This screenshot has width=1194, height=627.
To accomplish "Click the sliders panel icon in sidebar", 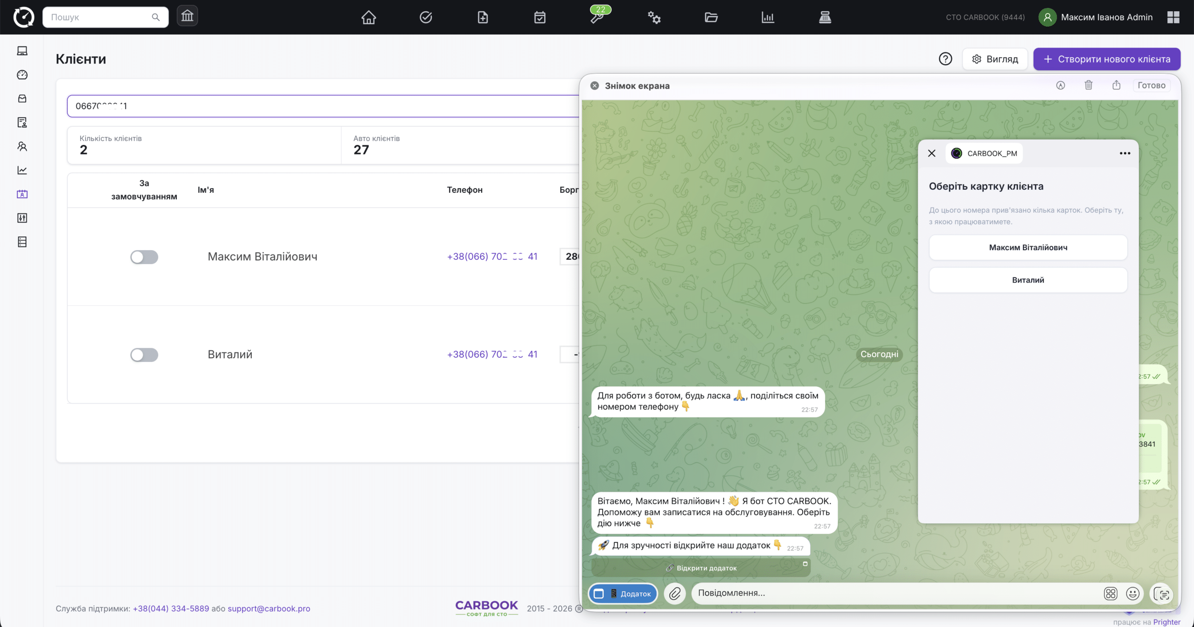I will 22,218.
